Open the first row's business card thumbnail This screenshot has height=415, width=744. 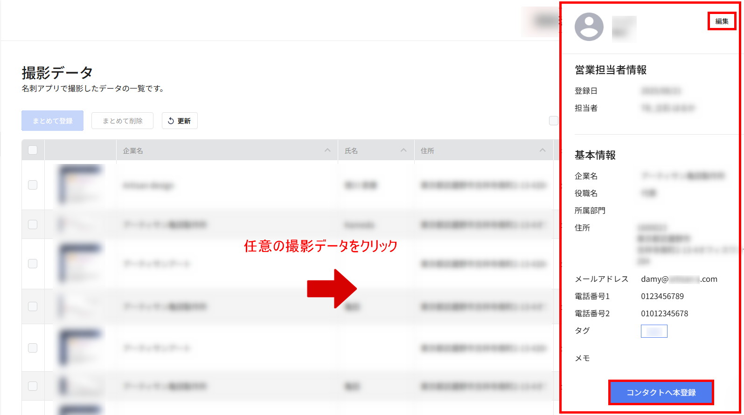(x=80, y=185)
